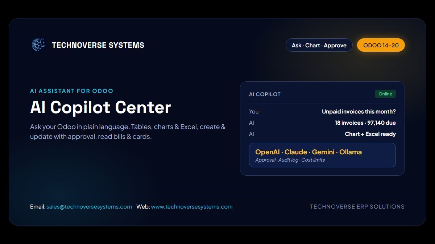Click the TECHNOVERSE SYSTEMS brand name

pos(98,45)
